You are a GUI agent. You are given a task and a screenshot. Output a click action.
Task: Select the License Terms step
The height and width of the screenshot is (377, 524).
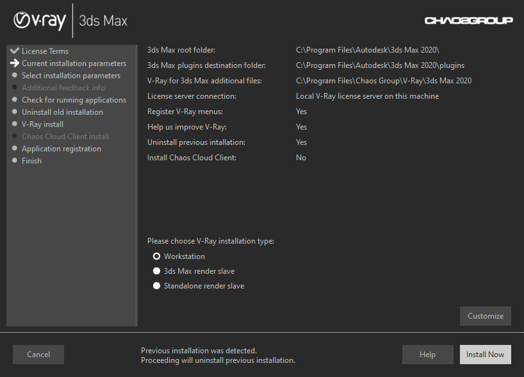click(x=45, y=51)
